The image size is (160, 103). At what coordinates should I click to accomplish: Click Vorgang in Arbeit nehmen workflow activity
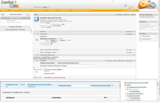point(147,17)
